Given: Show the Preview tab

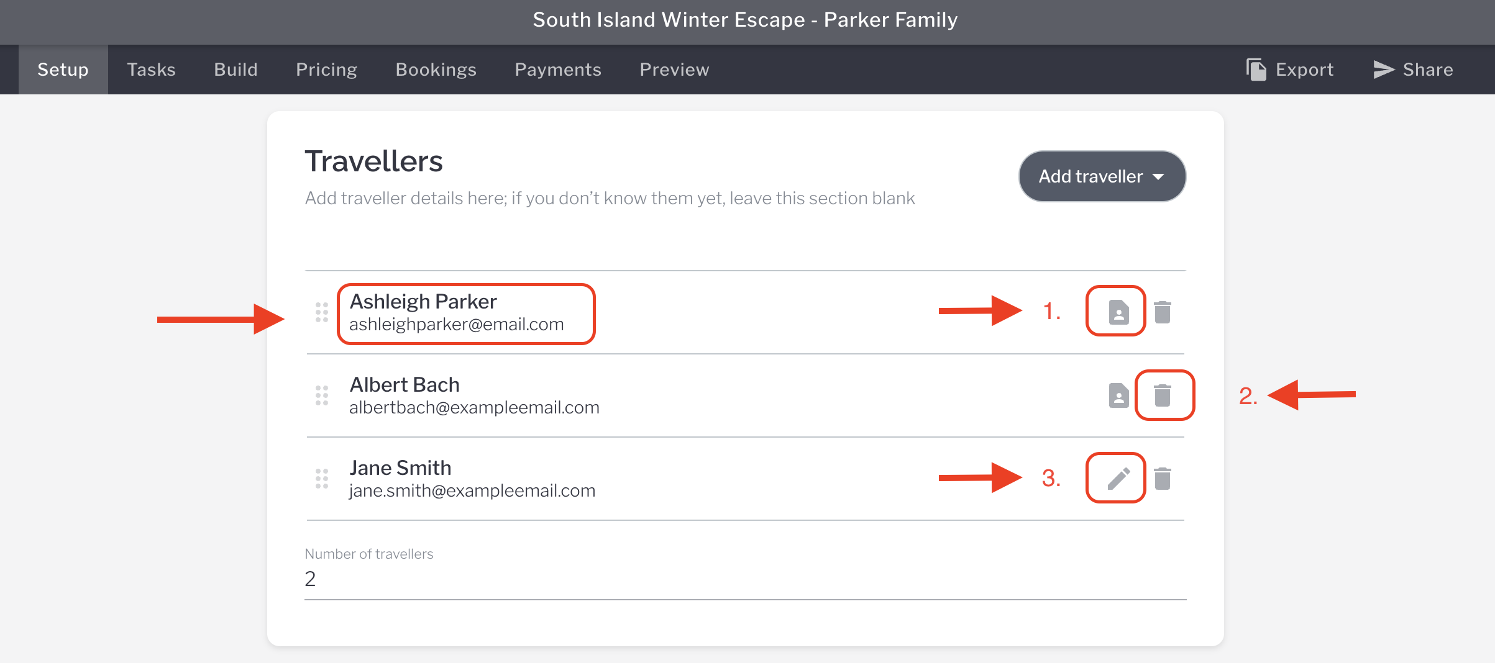Looking at the screenshot, I should 674,70.
